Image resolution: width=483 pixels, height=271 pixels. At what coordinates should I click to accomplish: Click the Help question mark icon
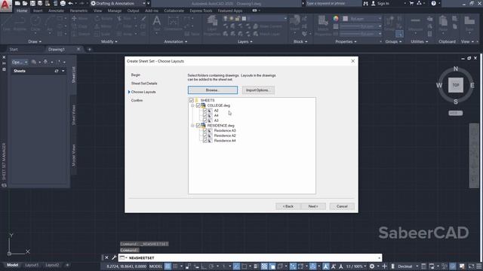pos(434,3)
